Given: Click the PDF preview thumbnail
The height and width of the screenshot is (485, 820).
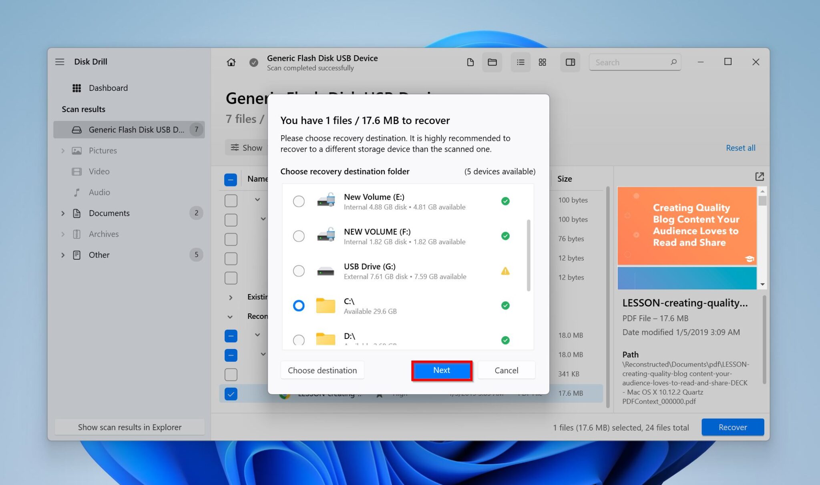Looking at the screenshot, I should 687,238.
